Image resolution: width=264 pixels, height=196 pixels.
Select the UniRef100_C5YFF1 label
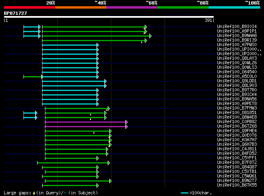[237, 158]
